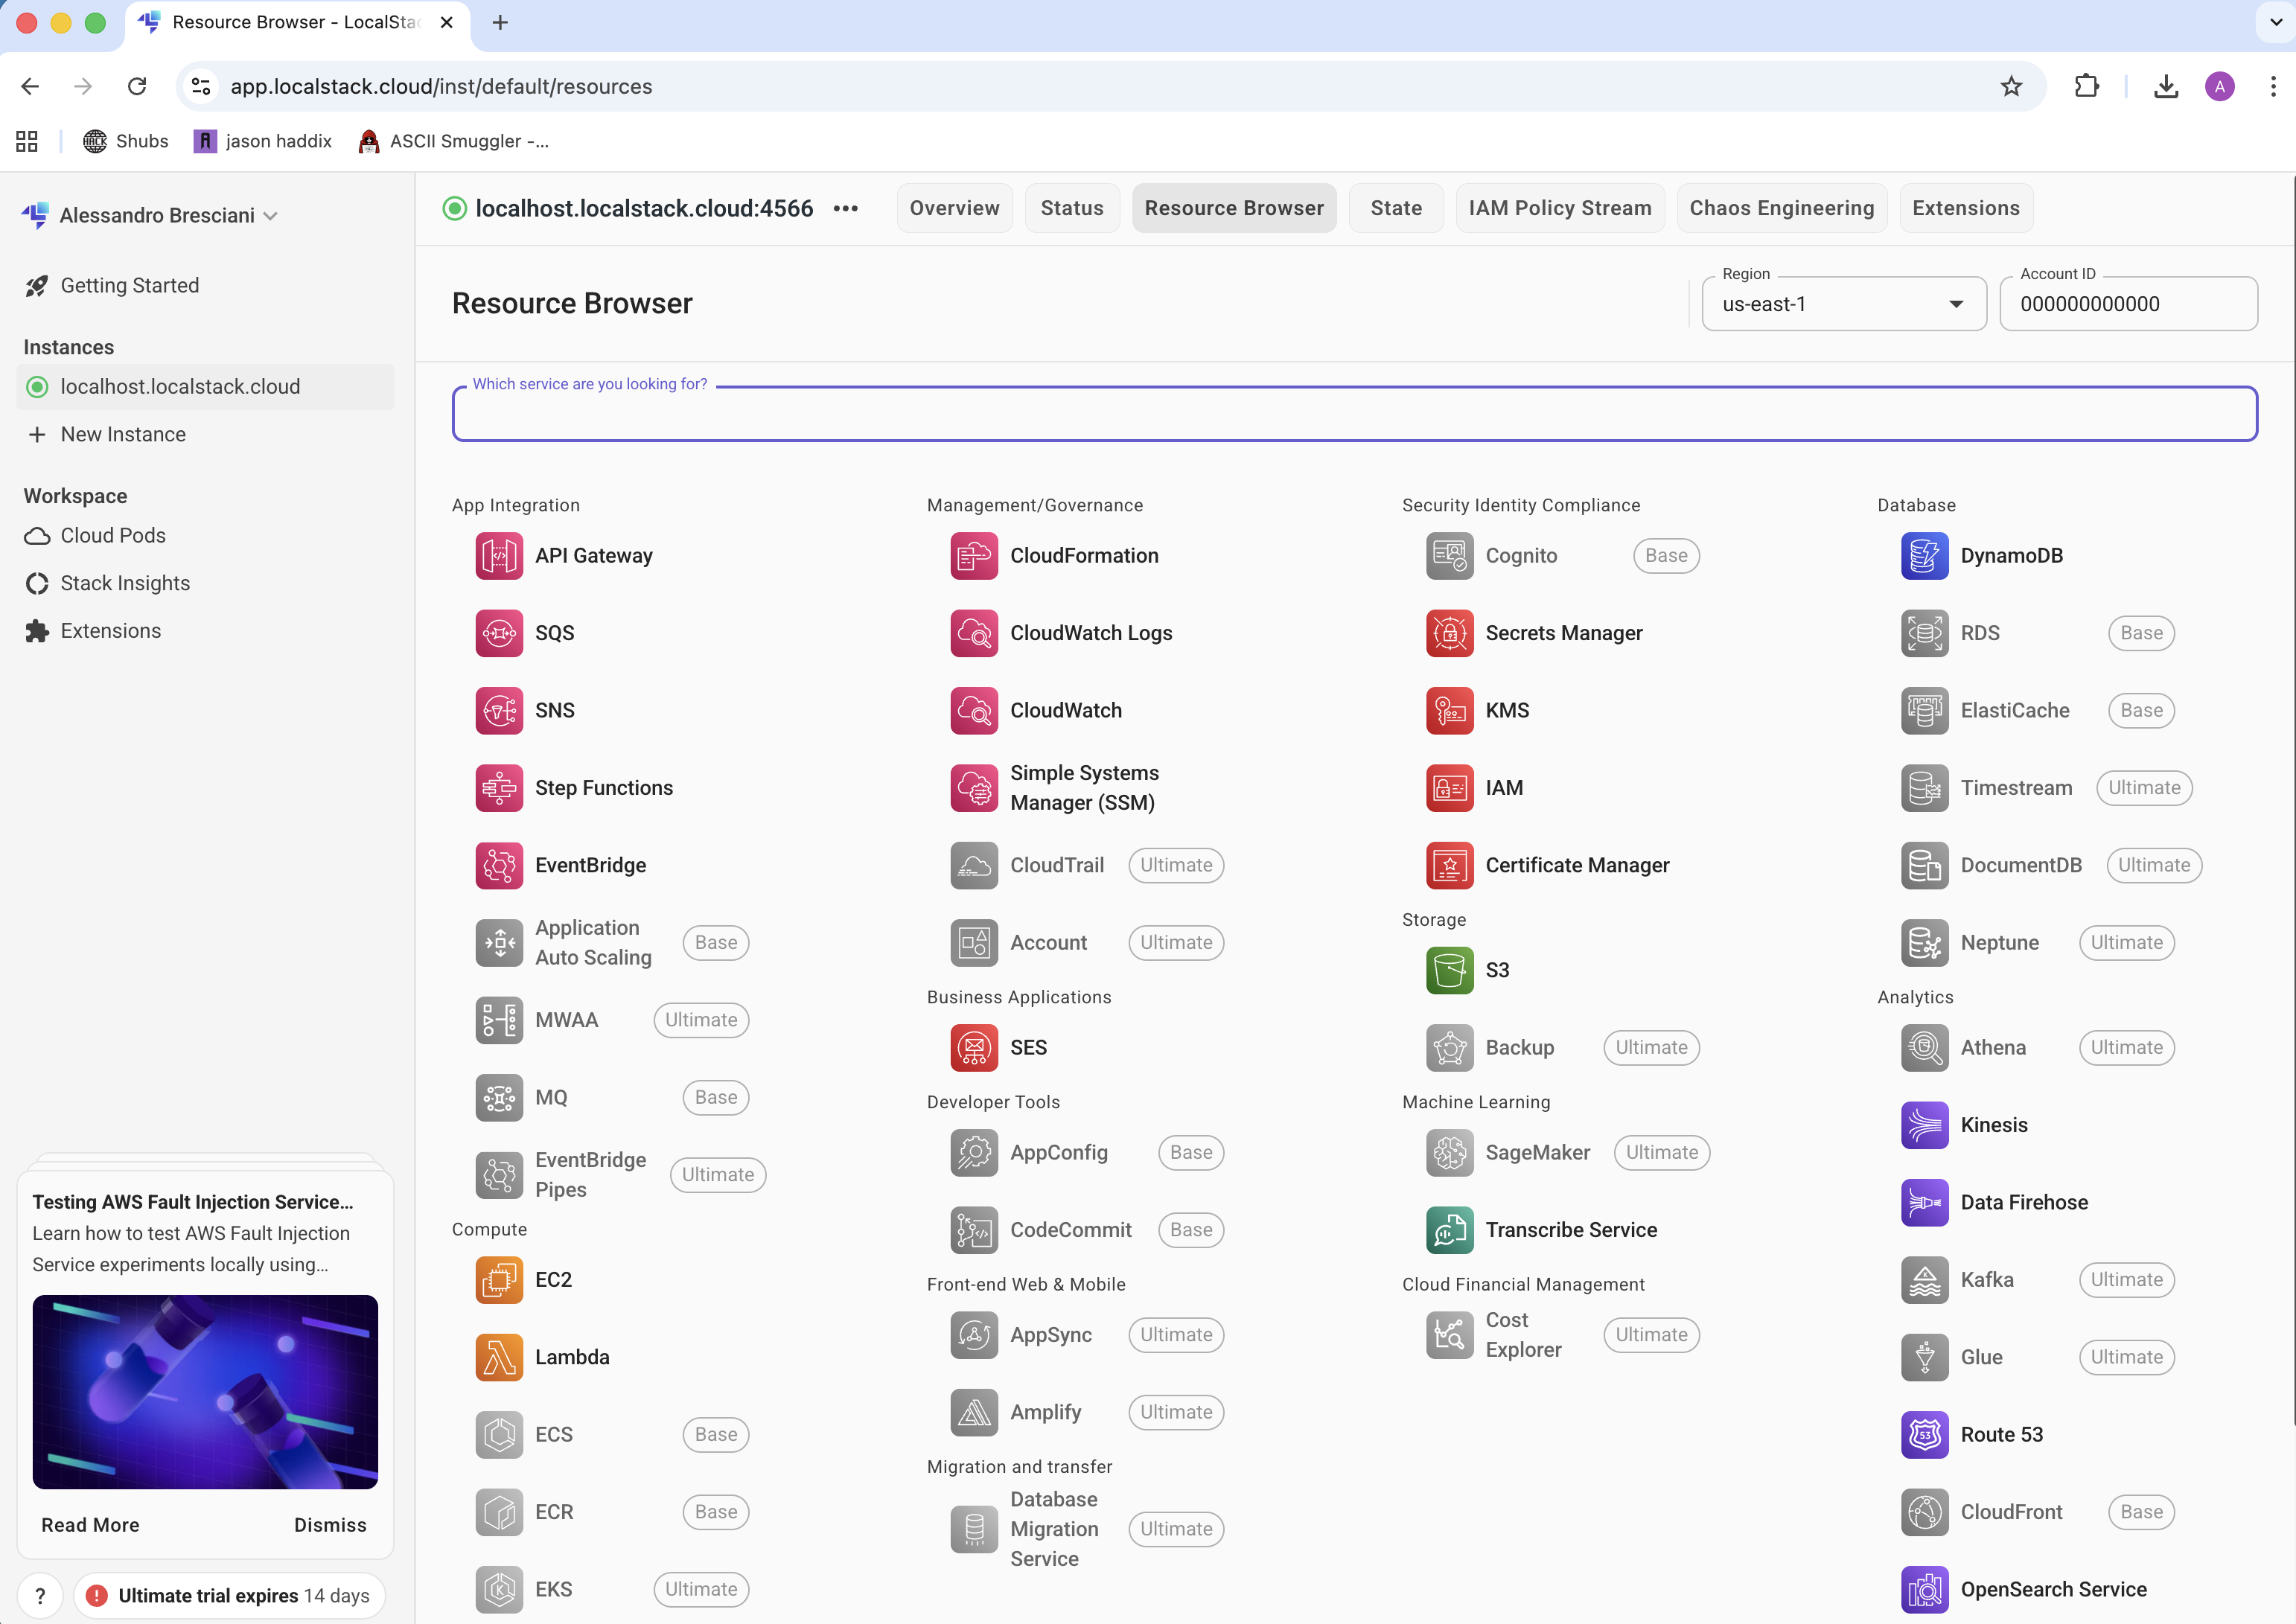Click the Fault Injection article thumbnail
The height and width of the screenshot is (1624, 2296).
[205, 1391]
